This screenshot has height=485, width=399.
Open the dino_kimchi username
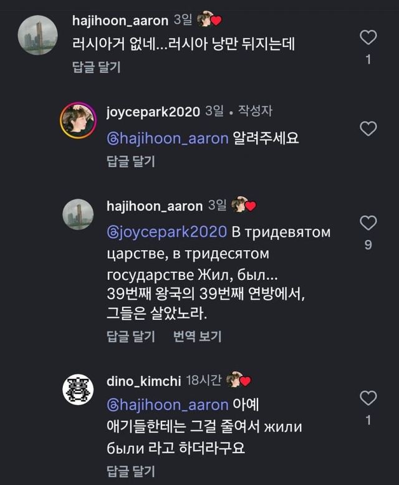click(x=143, y=380)
